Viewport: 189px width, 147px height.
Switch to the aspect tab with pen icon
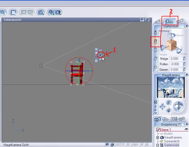pos(158,21)
